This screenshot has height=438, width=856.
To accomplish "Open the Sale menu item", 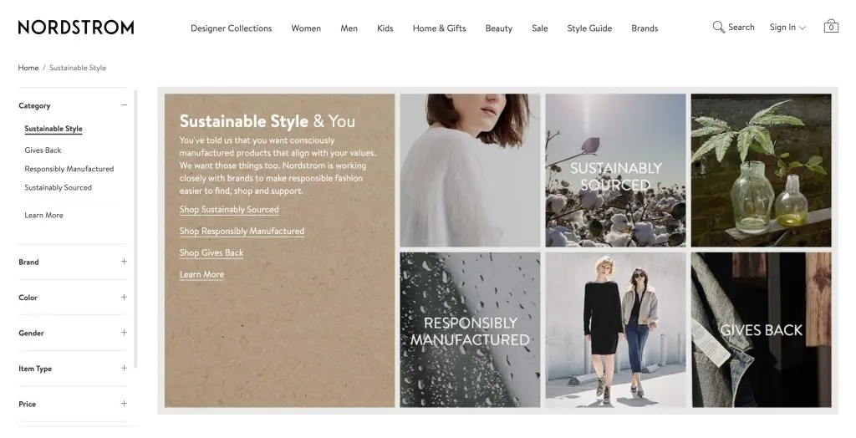I will coord(540,28).
